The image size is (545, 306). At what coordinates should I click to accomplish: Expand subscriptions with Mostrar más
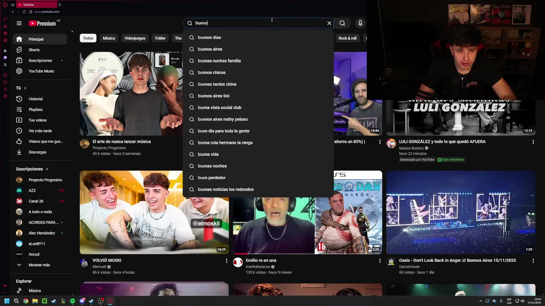[40, 265]
